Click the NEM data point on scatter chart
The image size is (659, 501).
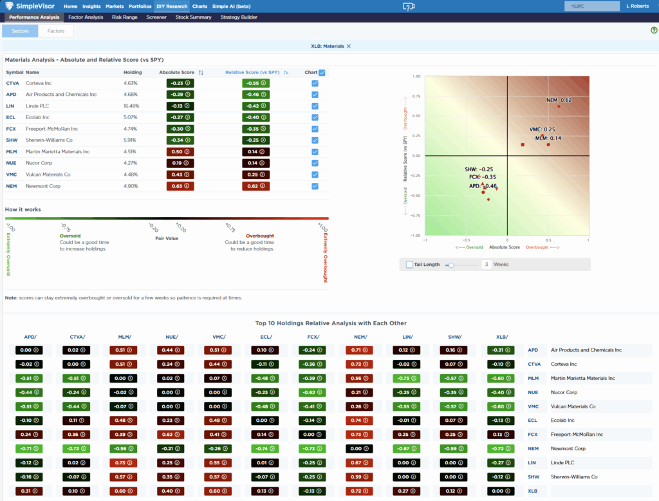[x=559, y=106]
